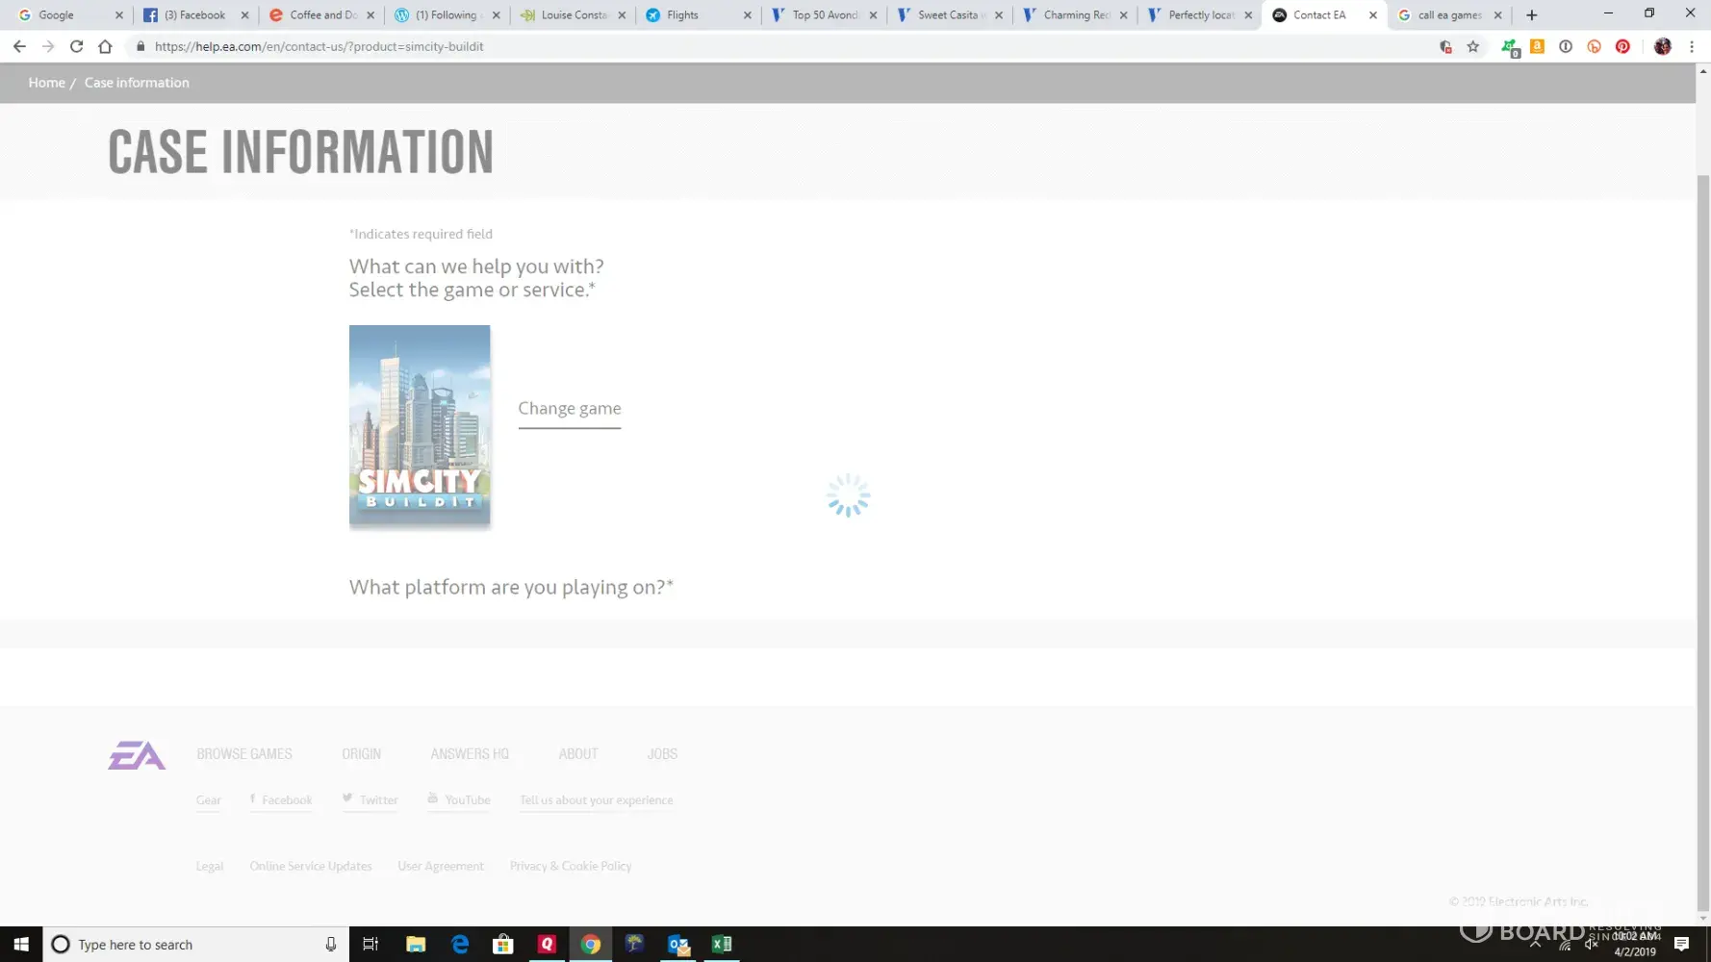Screen dimensions: 1711x962
Task: Click the muted volume icon in system tray
Action: pos(1592,945)
